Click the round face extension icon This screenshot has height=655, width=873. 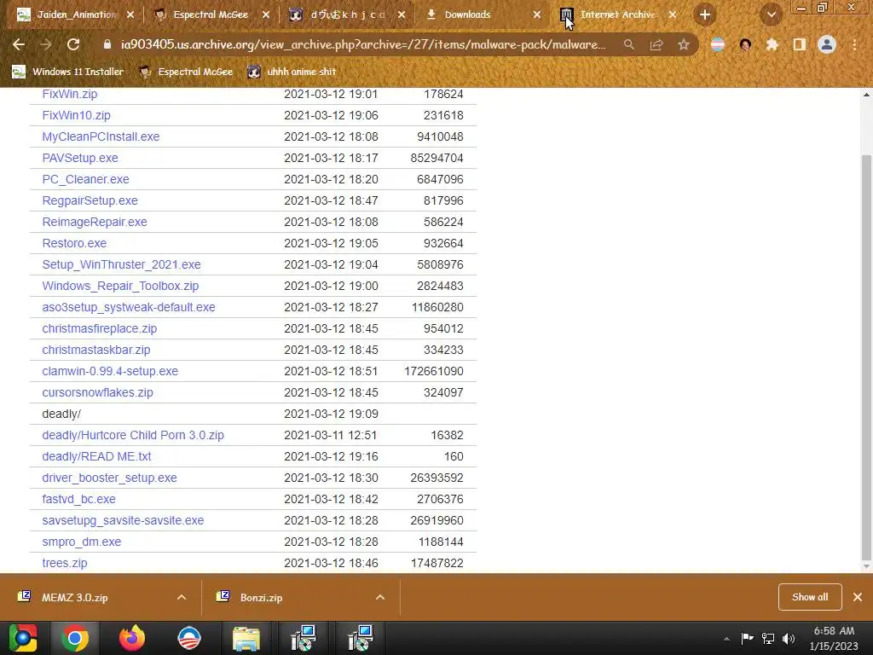point(745,44)
